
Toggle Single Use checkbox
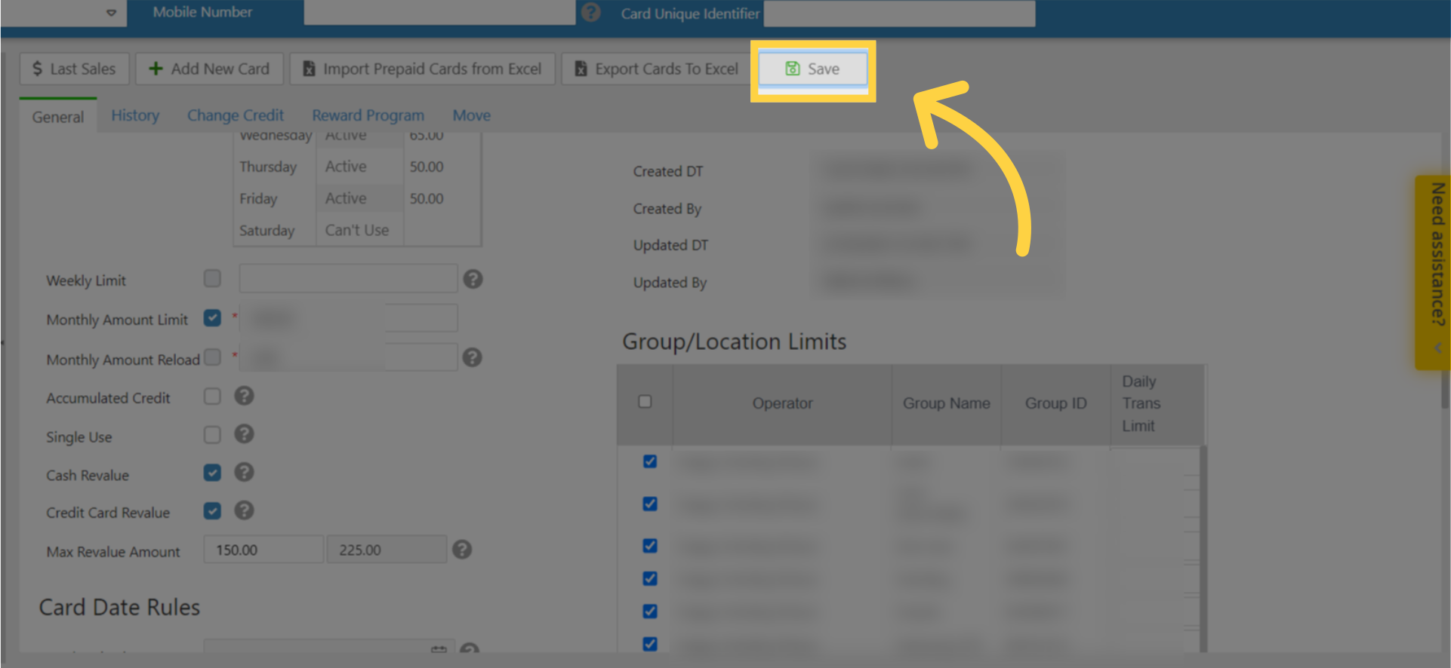click(212, 434)
